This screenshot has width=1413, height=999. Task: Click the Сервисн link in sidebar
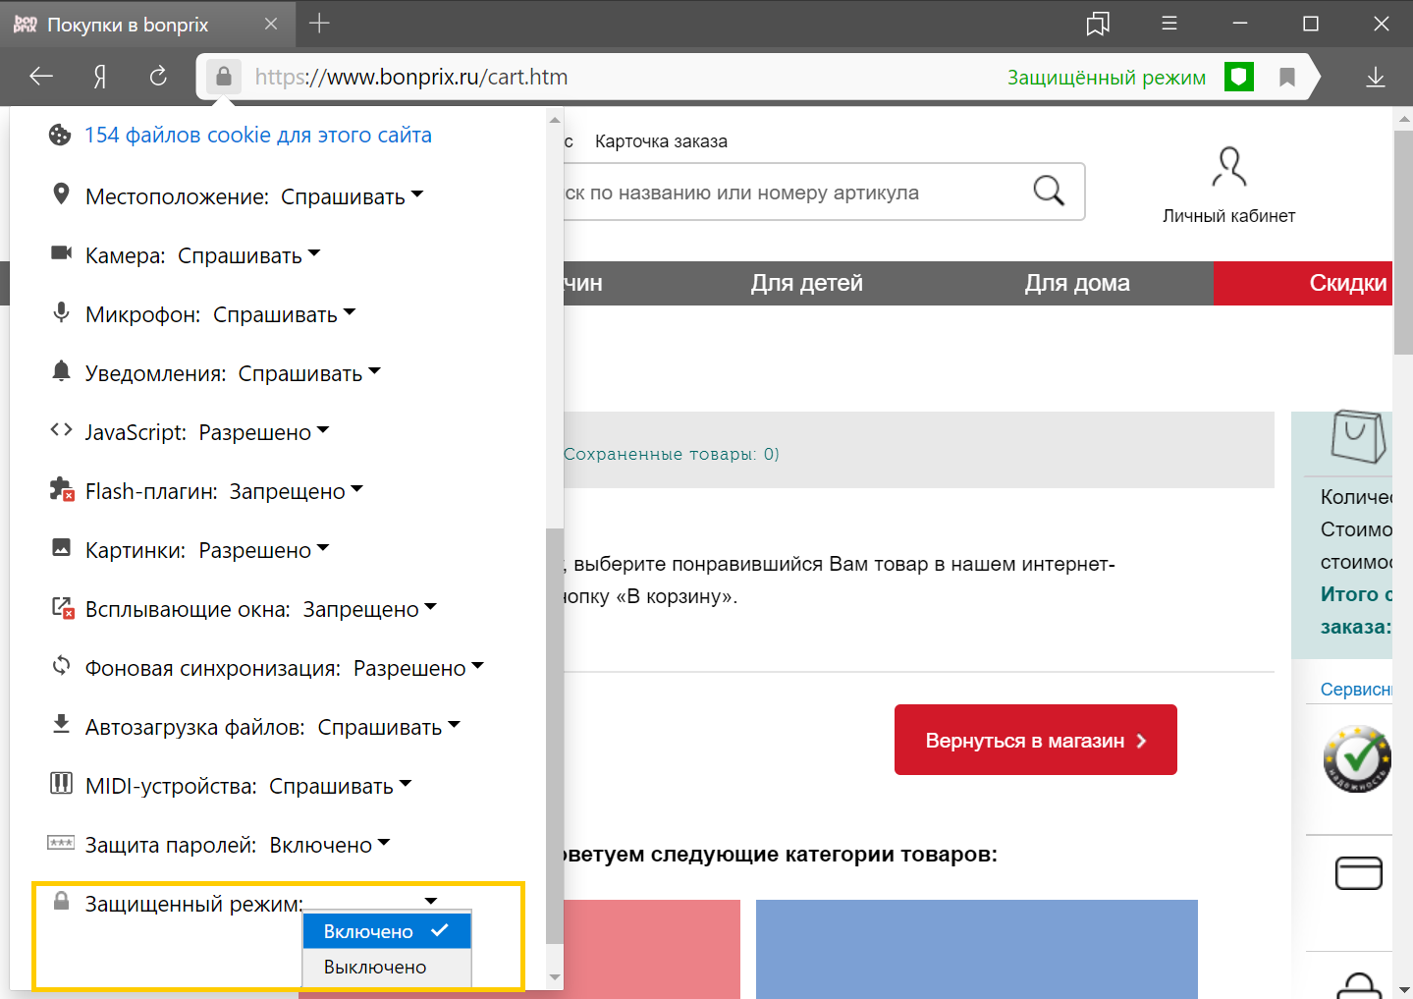[x=1356, y=690]
